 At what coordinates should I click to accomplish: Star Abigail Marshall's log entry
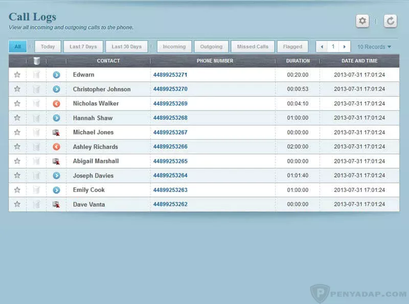pyautogui.click(x=17, y=161)
